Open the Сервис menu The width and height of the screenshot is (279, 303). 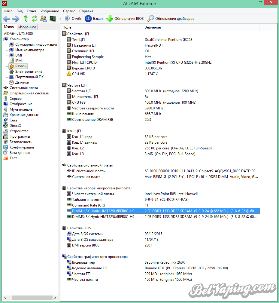69,11
